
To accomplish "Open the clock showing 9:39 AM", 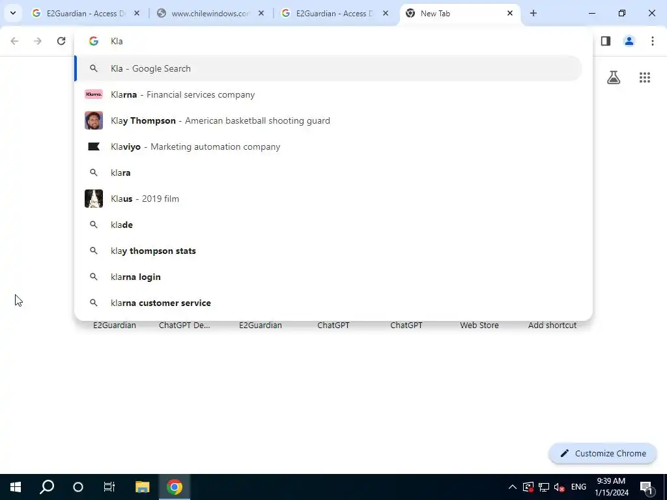I will [x=611, y=487].
